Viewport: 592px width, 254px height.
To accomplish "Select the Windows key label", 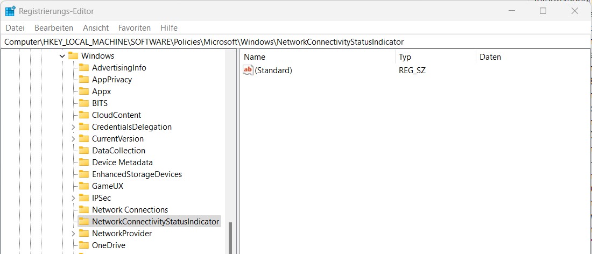I will click(97, 56).
